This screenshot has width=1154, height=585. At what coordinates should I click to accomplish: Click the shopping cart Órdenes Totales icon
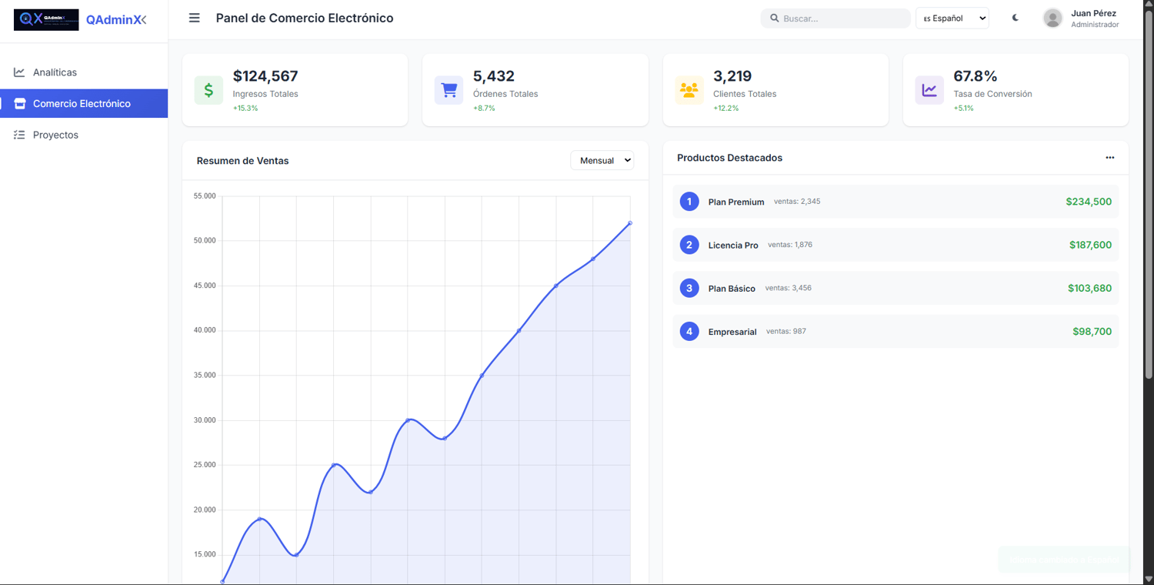tap(449, 90)
